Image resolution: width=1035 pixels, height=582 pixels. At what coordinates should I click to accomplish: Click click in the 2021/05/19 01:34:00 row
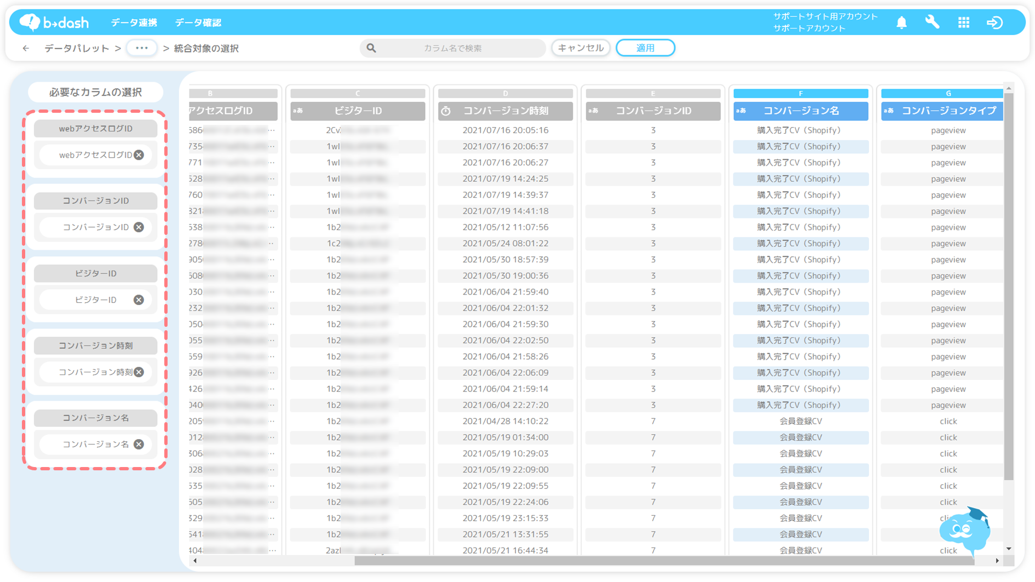click(x=948, y=437)
